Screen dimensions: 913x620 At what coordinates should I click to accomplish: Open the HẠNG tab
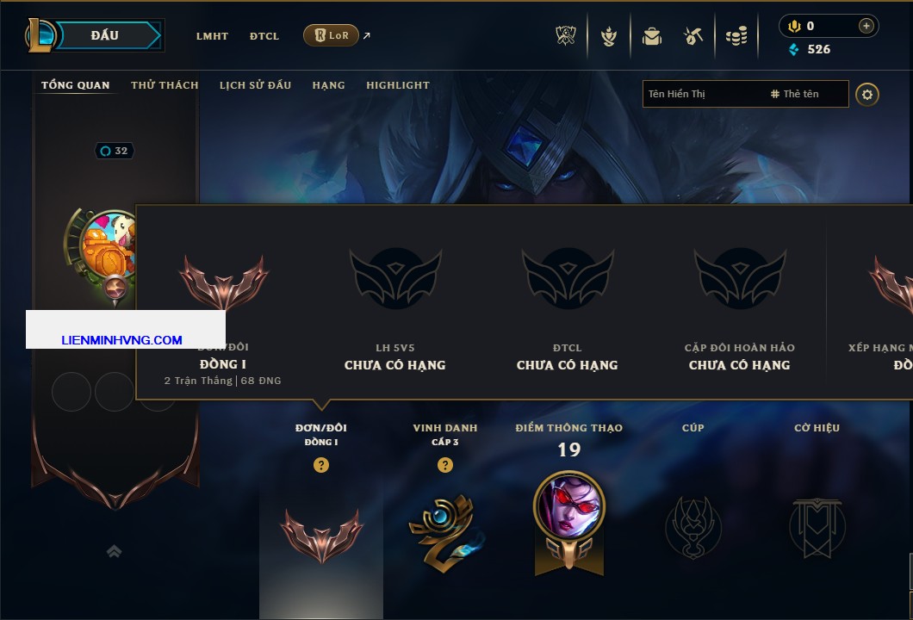(x=328, y=85)
